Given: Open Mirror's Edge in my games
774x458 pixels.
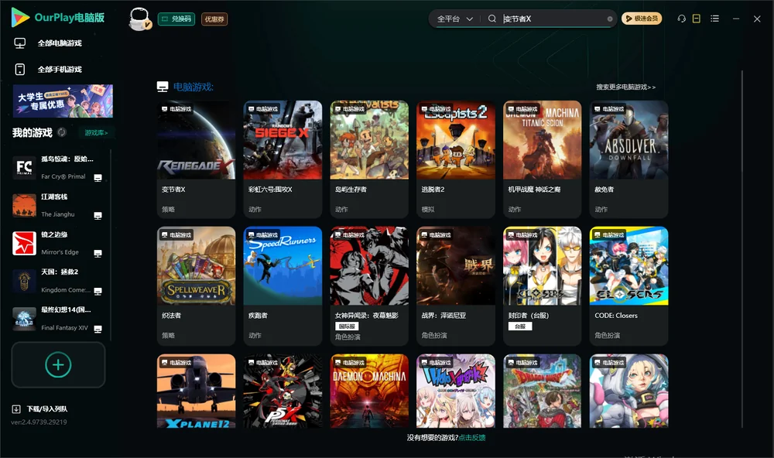Looking at the screenshot, I should coord(57,243).
